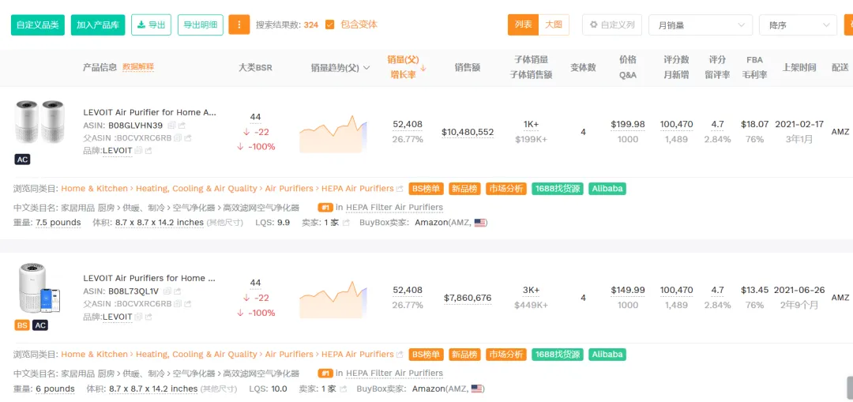Click BS榜单 in the B08L73QL1V row
Screen dimensions: 853x402
[426, 355]
